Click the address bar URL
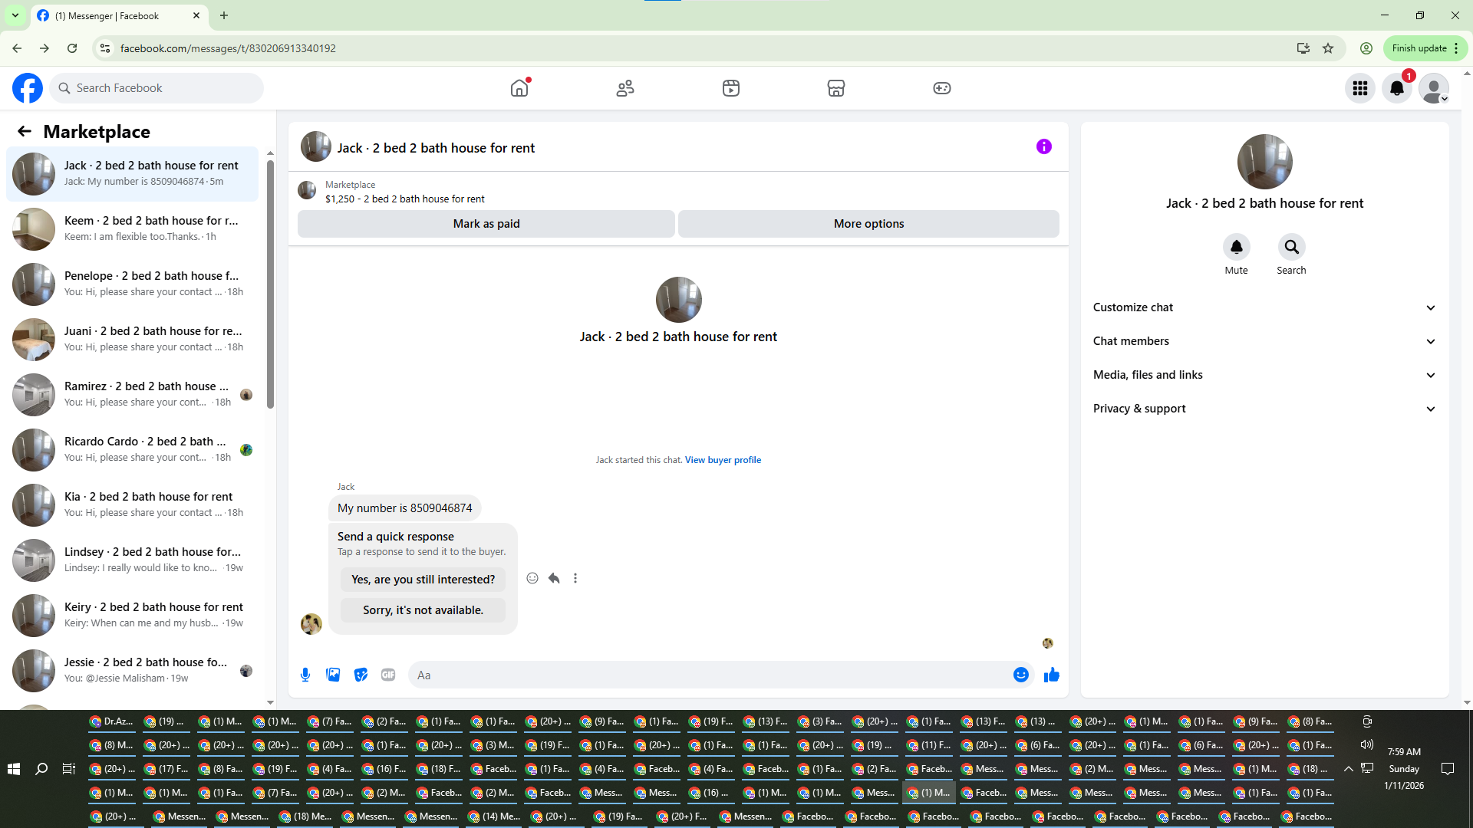This screenshot has height=828, width=1473. pyautogui.click(x=228, y=48)
